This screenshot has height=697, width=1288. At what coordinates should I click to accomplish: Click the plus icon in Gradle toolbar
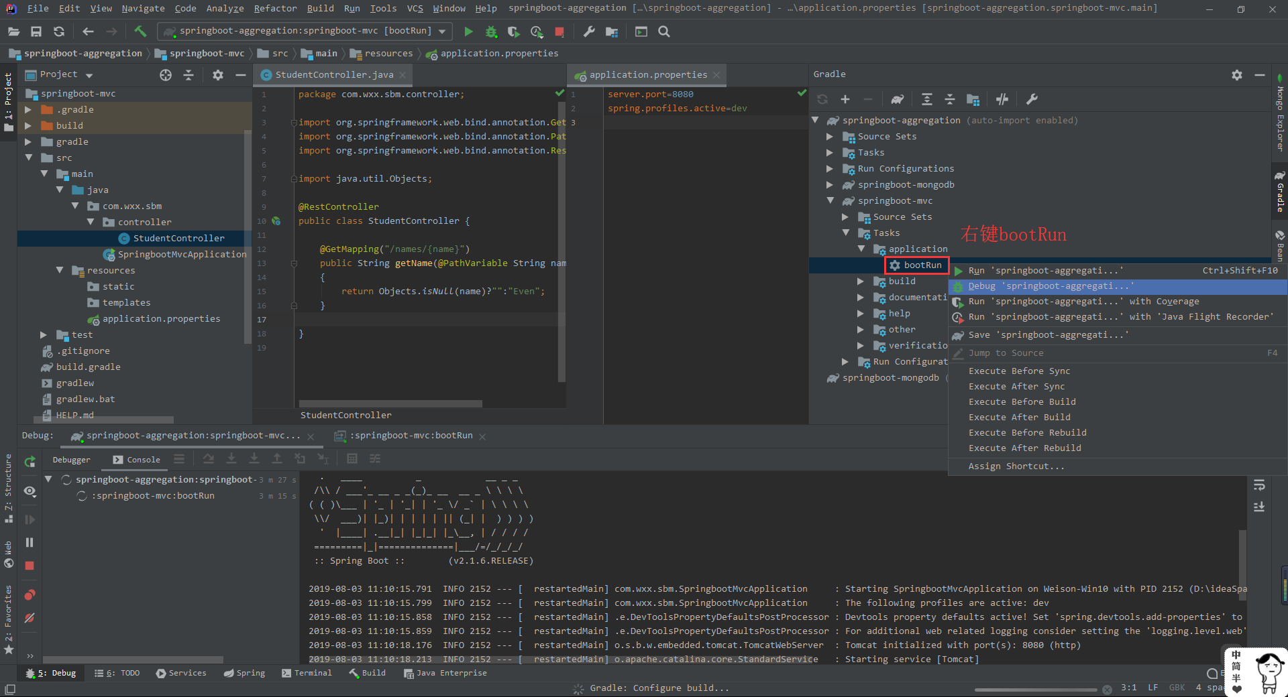845,100
